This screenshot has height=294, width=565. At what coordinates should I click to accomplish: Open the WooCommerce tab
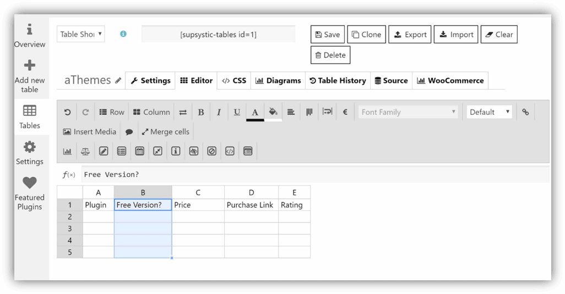pos(450,81)
